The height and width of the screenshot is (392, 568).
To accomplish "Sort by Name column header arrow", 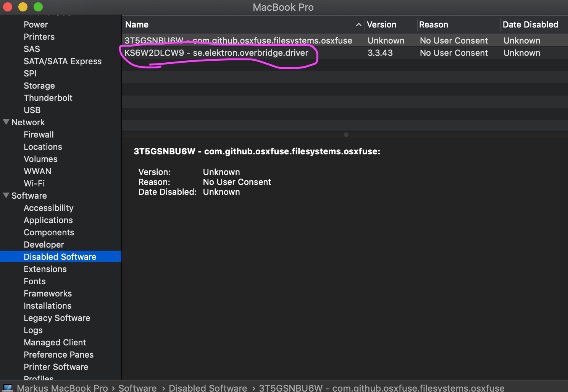I will pyautogui.click(x=358, y=25).
